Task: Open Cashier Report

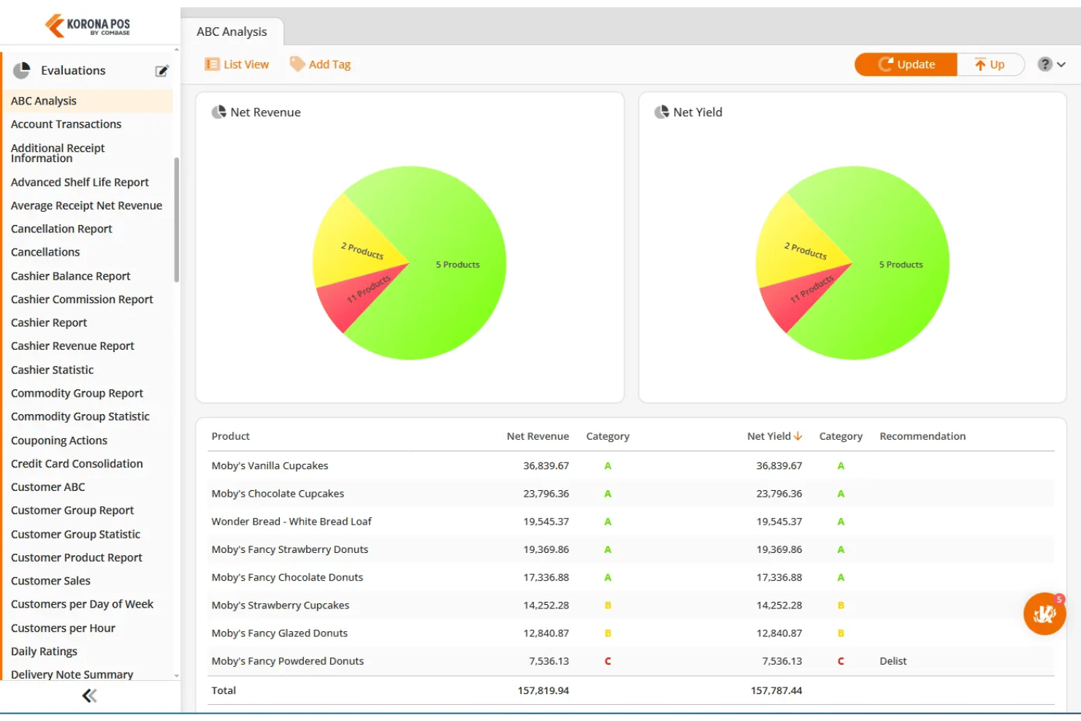Action: (x=49, y=322)
